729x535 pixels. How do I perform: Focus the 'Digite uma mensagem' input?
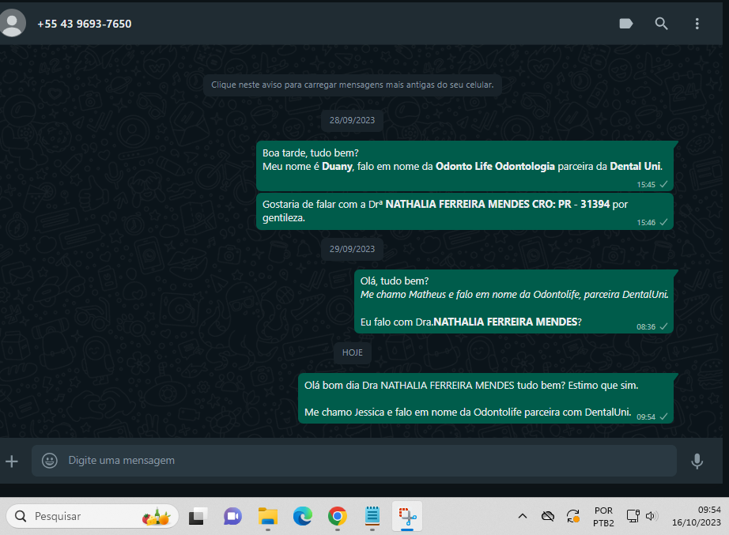(x=353, y=461)
